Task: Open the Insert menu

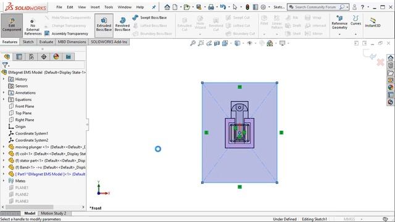Action: coord(95,7)
